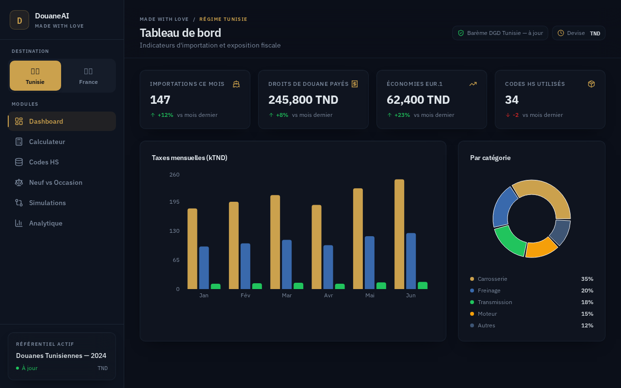Click the dollar receipt icon
The image size is (621, 388).
point(355,84)
